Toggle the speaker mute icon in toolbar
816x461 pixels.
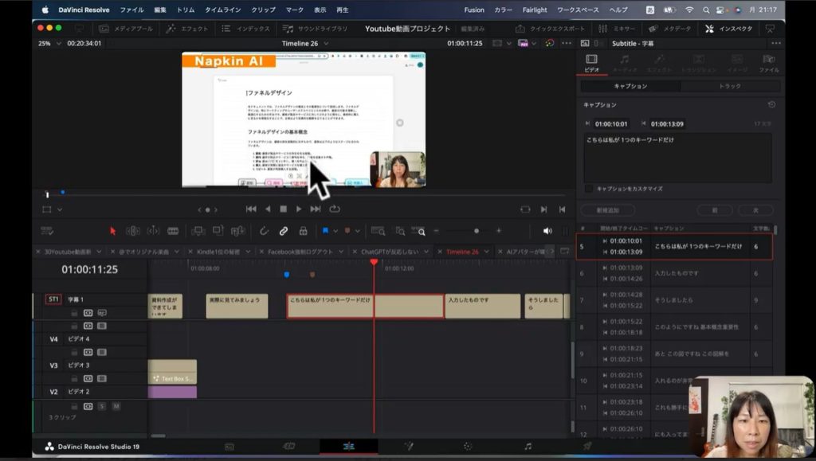[x=547, y=231]
